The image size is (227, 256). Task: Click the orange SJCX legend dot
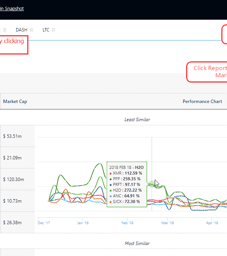click(x=110, y=201)
